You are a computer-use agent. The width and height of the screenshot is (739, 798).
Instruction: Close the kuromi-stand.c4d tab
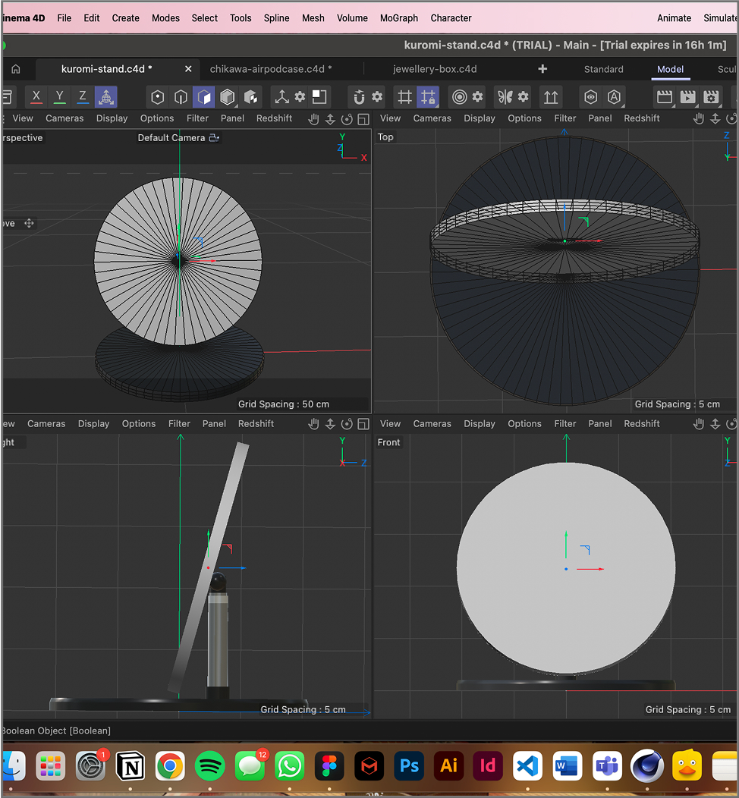pos(188,69)
